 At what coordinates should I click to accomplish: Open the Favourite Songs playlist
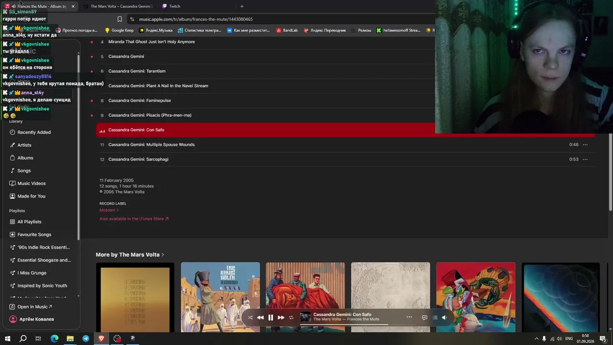click(34, 234)
